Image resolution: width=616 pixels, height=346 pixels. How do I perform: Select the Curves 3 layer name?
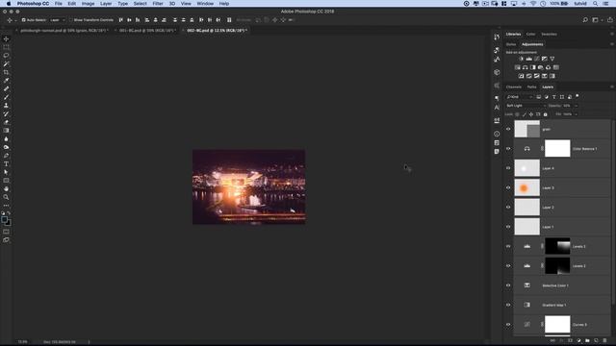pos(579,325)
